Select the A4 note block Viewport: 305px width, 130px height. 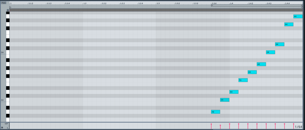pos(298,16)
